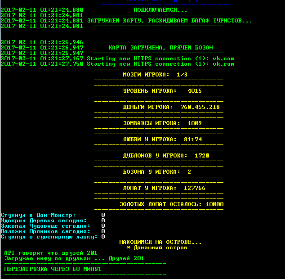Click the Стукнул в сувенирную лавку label
Screen dimensions: 285x279
[x=49, y=237]
